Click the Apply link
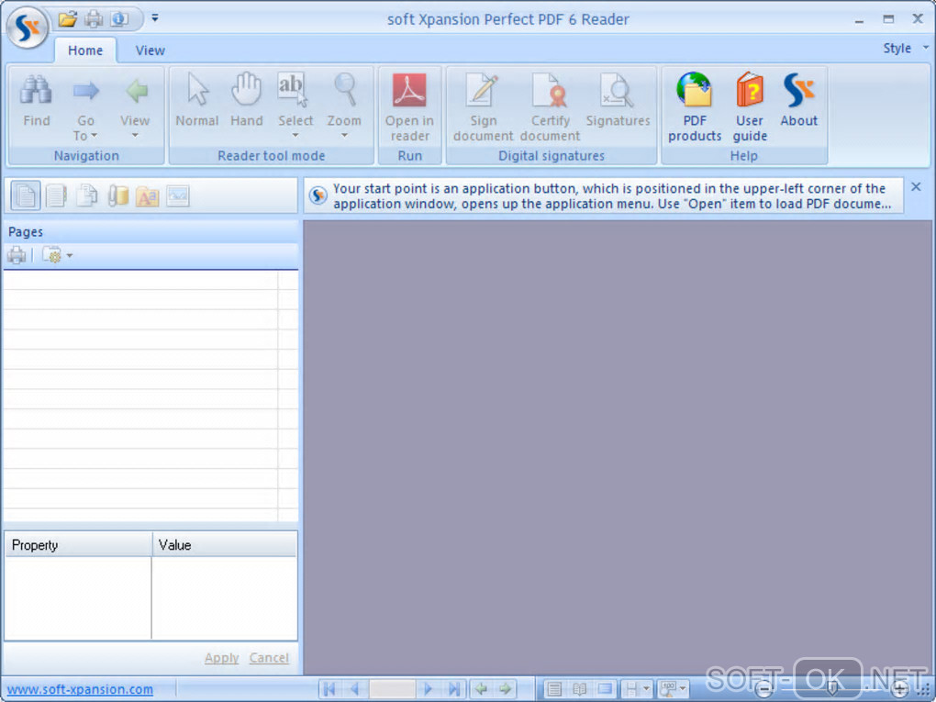The image size is (936, 702). click(x=221, y=657)
